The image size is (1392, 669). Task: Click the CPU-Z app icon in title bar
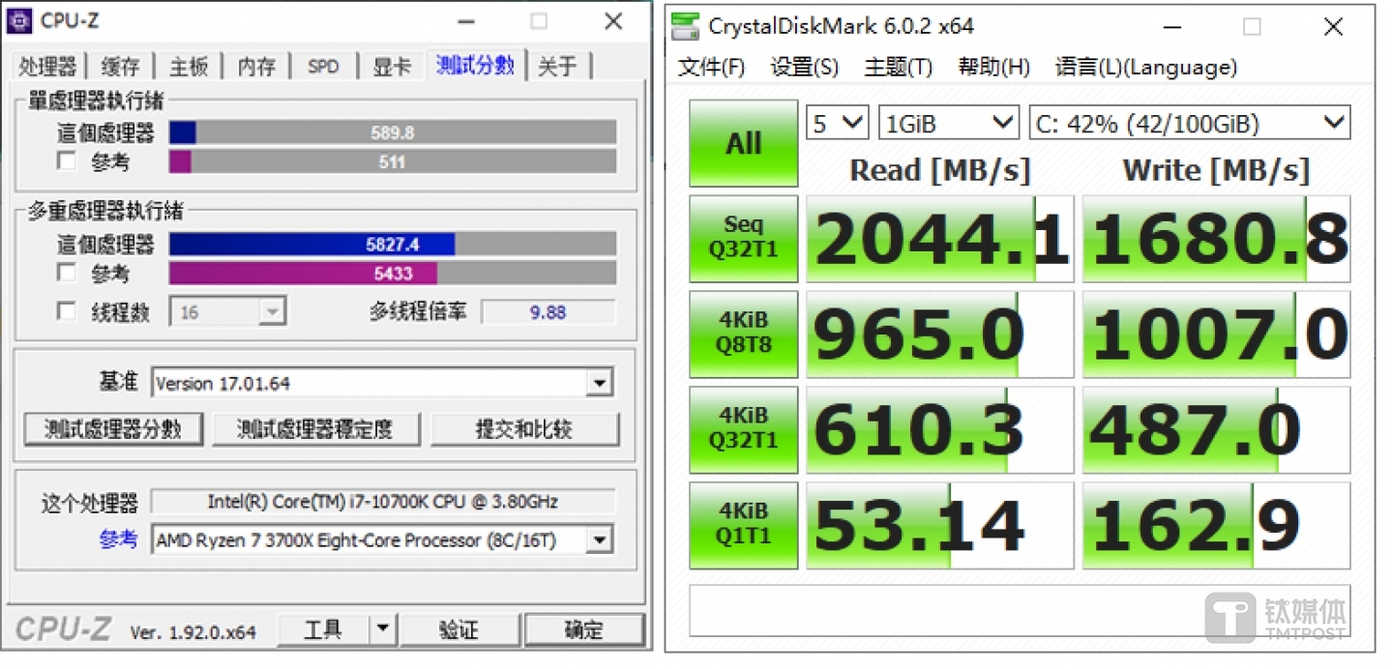point(19,20)
